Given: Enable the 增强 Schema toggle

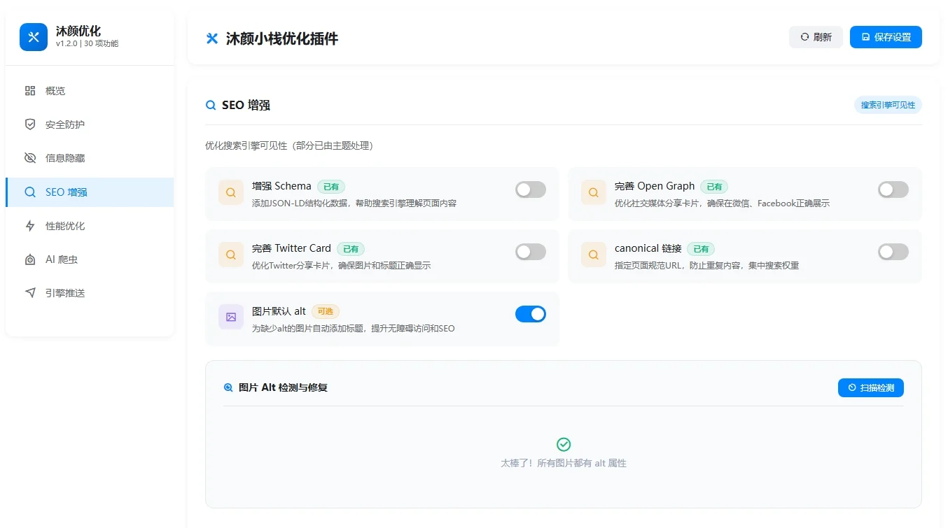Looking at the screenshot, I should tap(530, 190).
